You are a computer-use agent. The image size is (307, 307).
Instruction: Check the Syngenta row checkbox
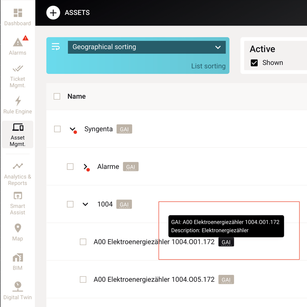(57, 129)
